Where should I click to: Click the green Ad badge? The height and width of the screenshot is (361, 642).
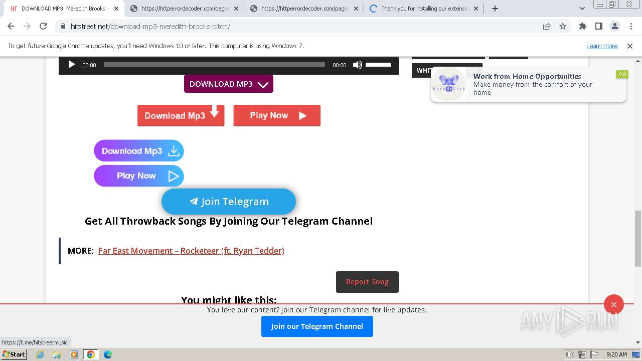622,74
